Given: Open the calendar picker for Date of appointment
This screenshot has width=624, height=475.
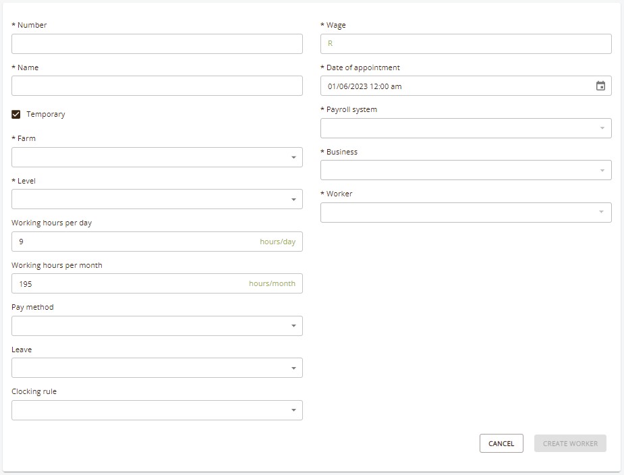Looking at the screenshot, I should pos(600,86).
